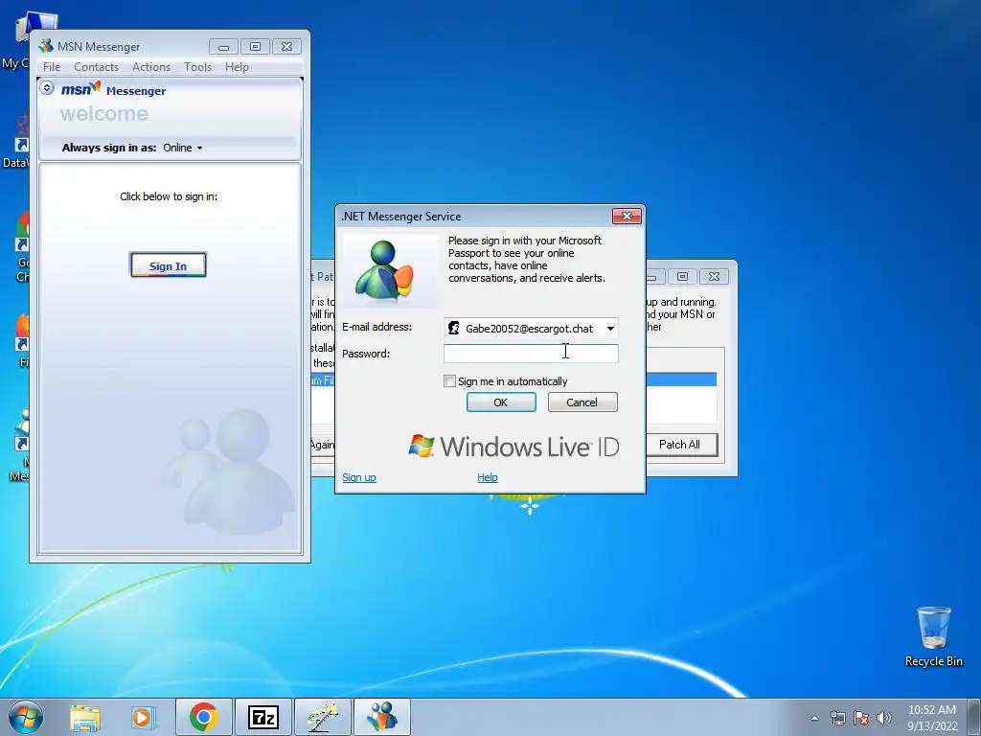Open the Help link in sign-in dialog
The image size is (981, 736).
[488, 477]
